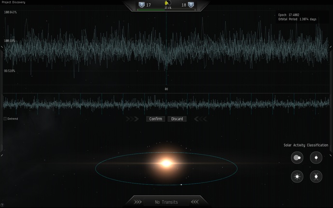Select the star with vertical streak classification icon
The image size is (333, 208).
coord(316,157)
